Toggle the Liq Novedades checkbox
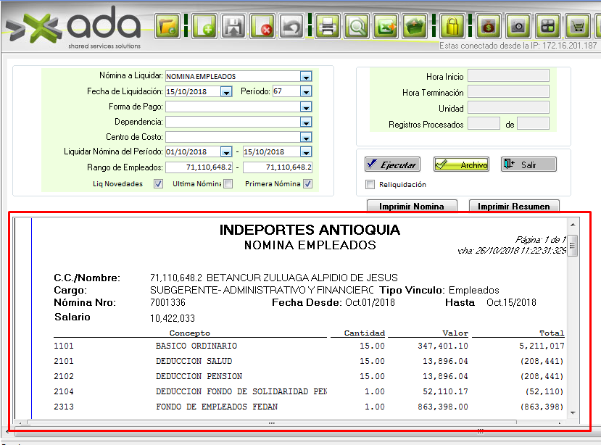 point(158,184)
